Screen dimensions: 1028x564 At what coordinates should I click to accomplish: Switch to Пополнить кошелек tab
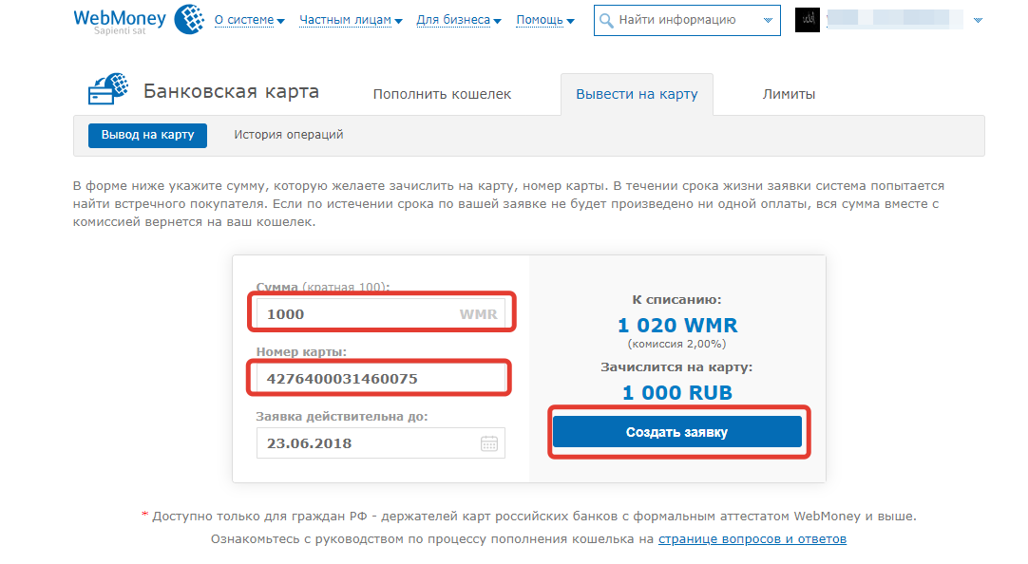click(442, 94)
